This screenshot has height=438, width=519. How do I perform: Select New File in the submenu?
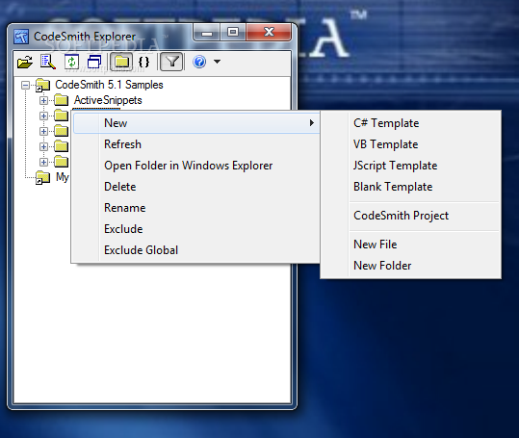411,245
